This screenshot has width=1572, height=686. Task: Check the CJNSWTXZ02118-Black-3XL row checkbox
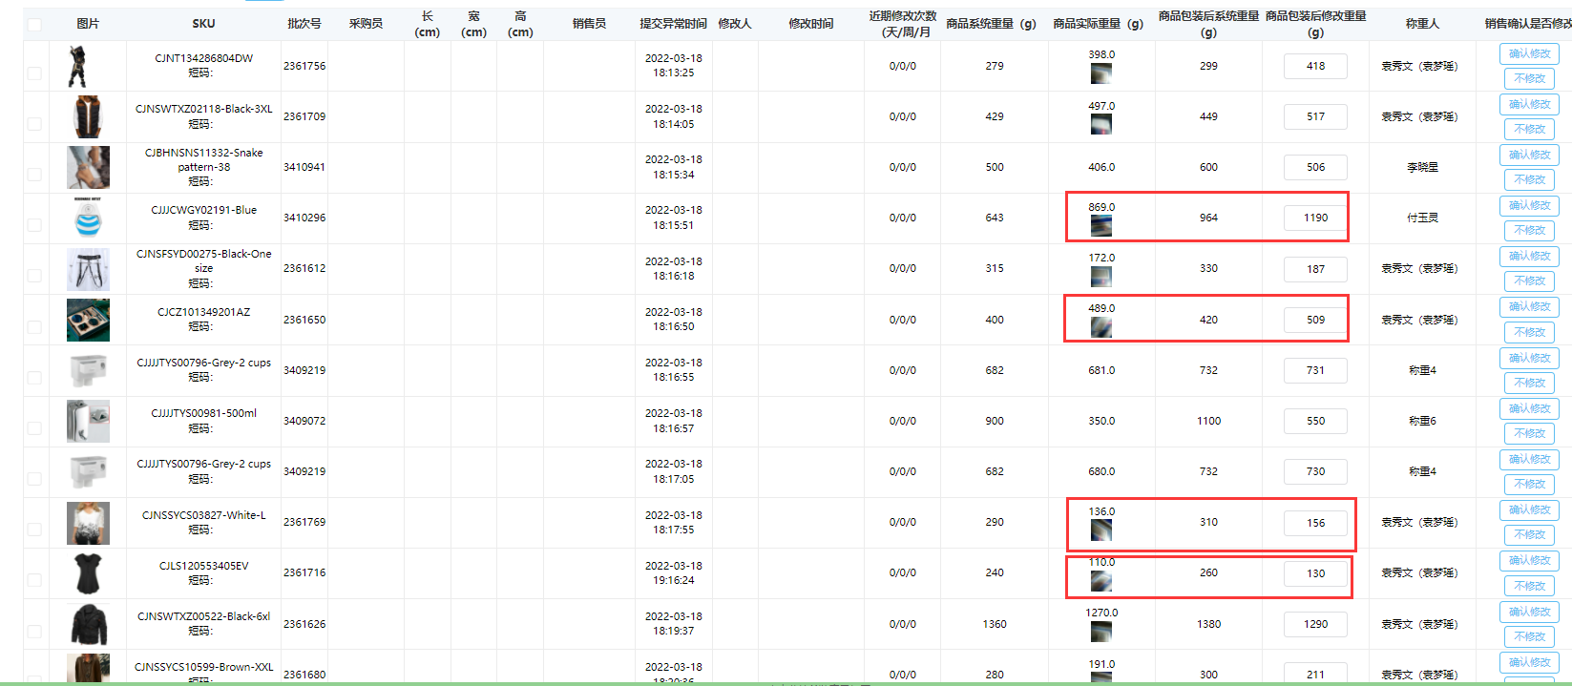pyautogui.click(x=34, y=124)
